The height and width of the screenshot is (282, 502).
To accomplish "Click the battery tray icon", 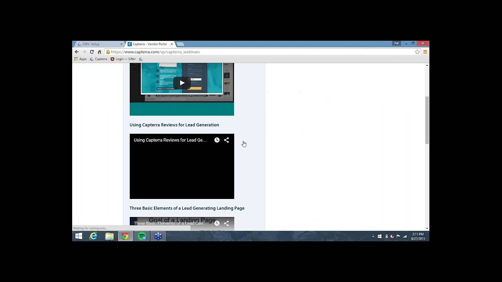I will (x=387, y=237).
